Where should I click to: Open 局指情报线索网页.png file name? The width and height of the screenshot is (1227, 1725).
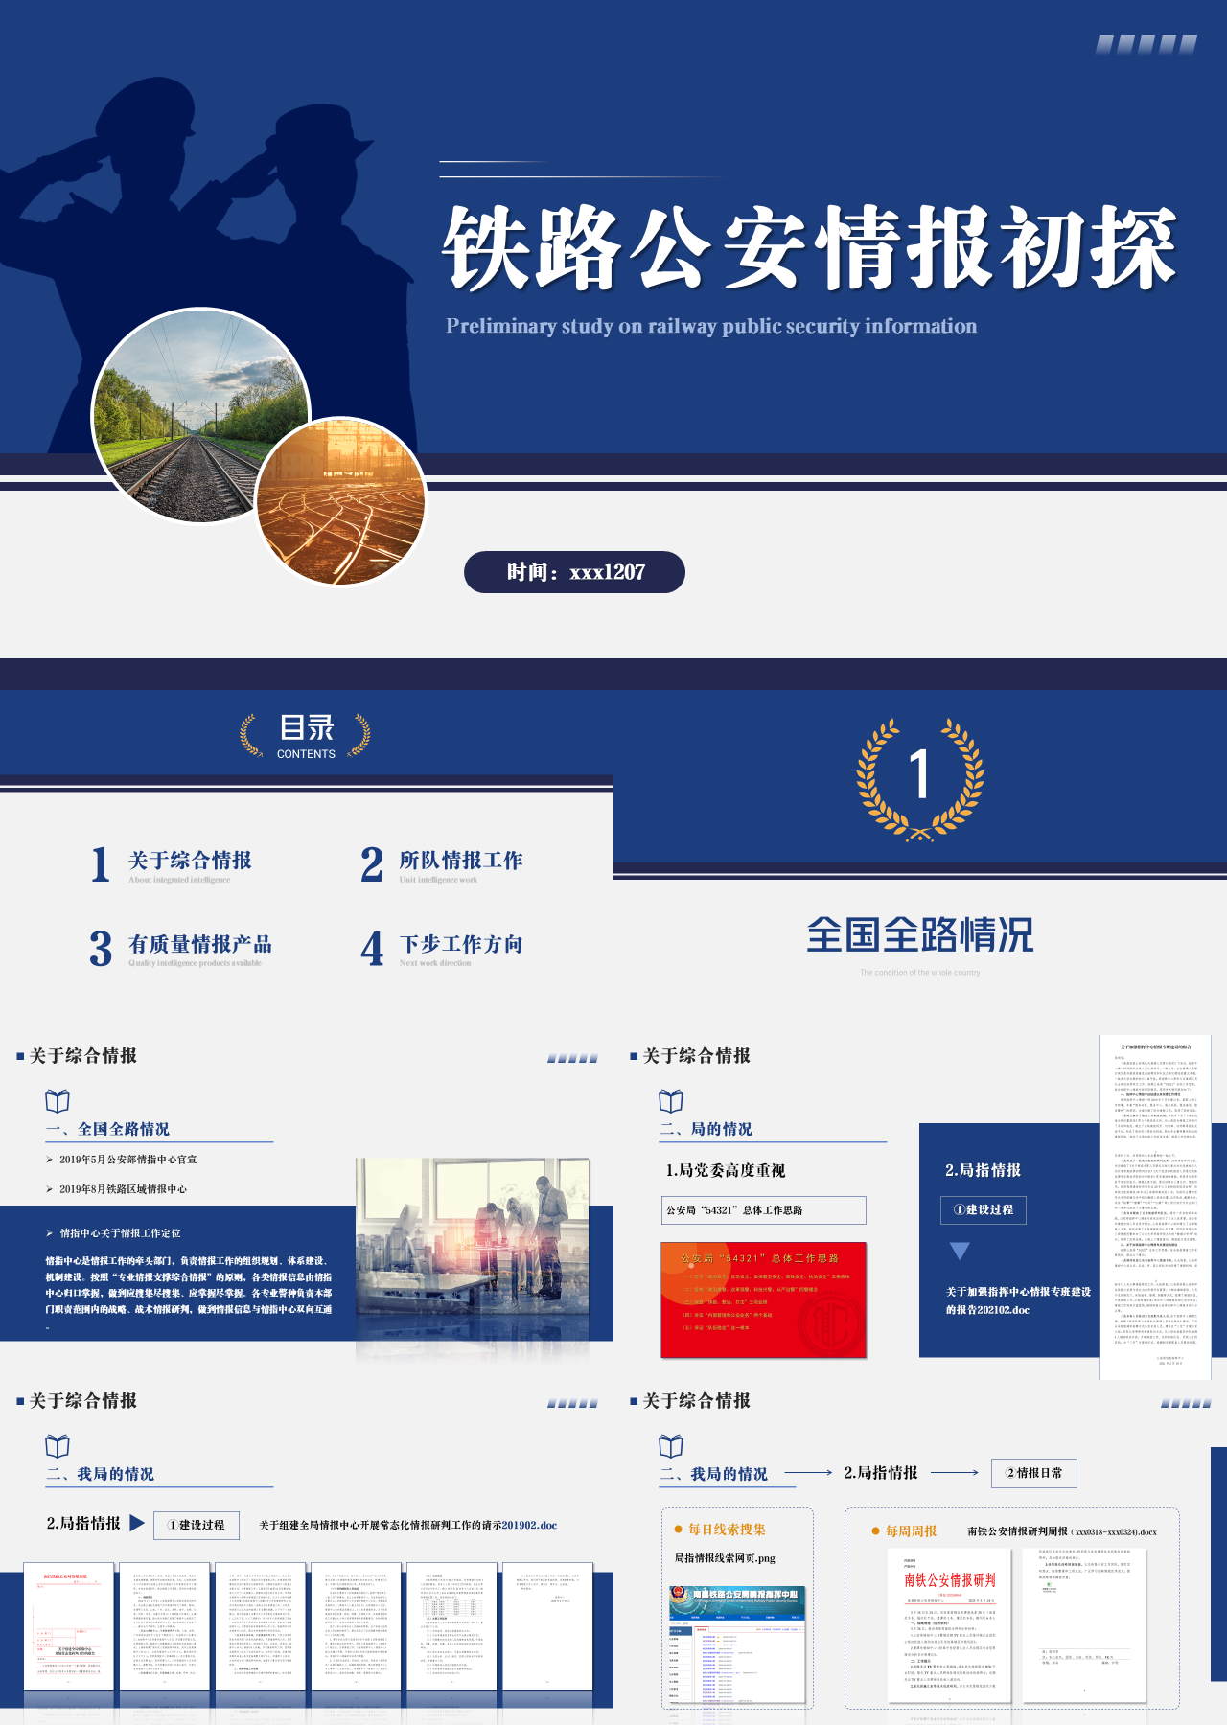[725, 1558]
